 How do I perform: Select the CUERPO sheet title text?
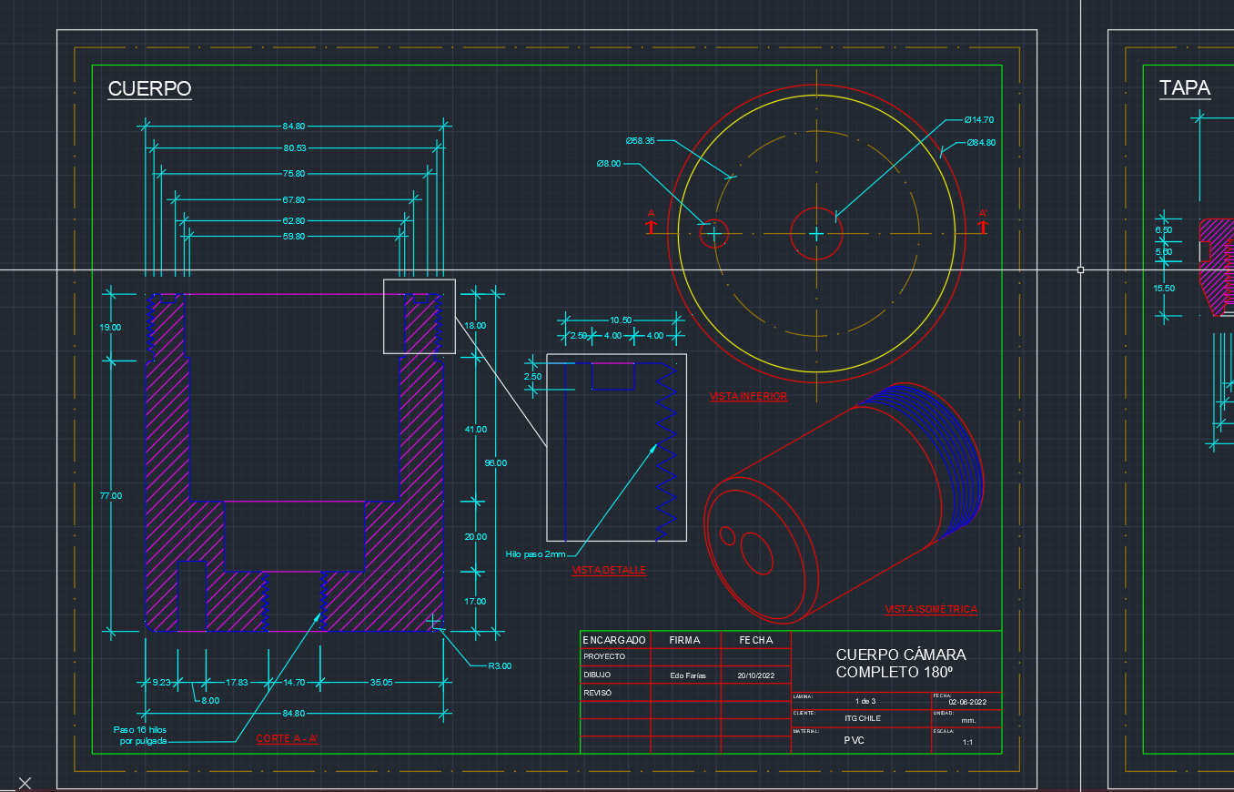tap(149, 89)
